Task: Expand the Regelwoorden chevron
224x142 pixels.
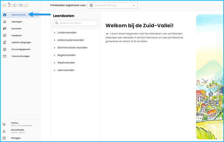Action: point(55,55)
